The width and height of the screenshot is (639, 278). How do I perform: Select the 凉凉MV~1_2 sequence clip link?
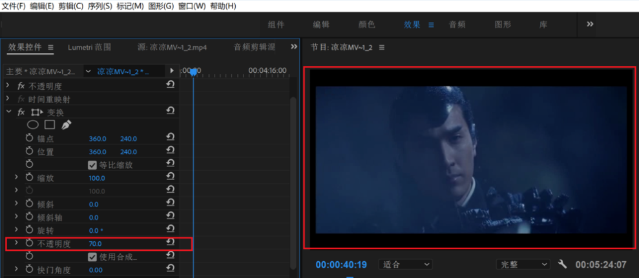pos(123,71)
